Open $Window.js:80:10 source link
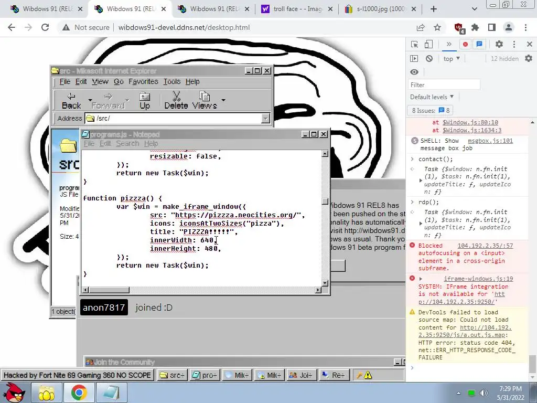 click(470, 122)
